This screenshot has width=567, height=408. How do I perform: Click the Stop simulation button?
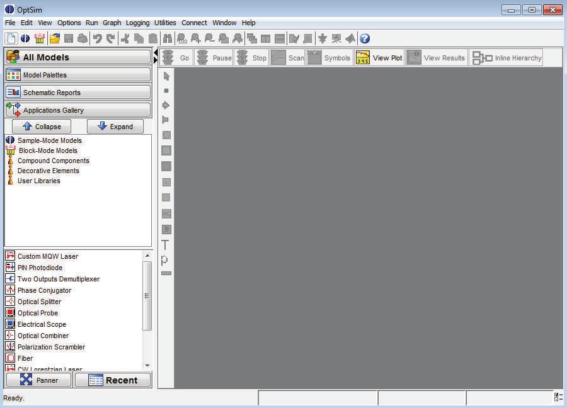click(251, 58)
